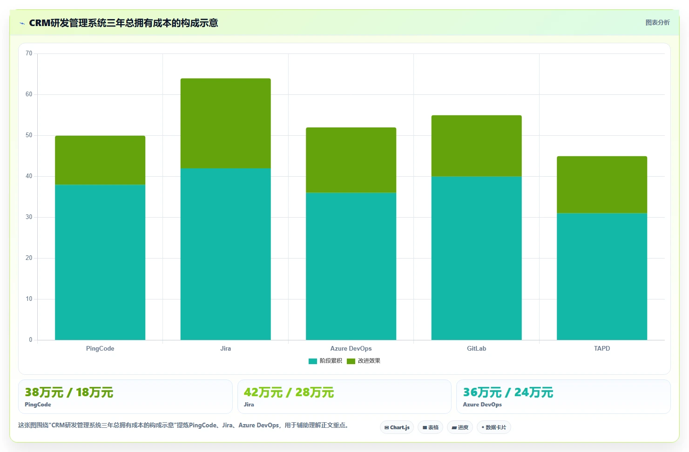Click the green 改进效果 legend swatch
The image size is (689, 452).
pyautogui.click(x=351, y=361)
